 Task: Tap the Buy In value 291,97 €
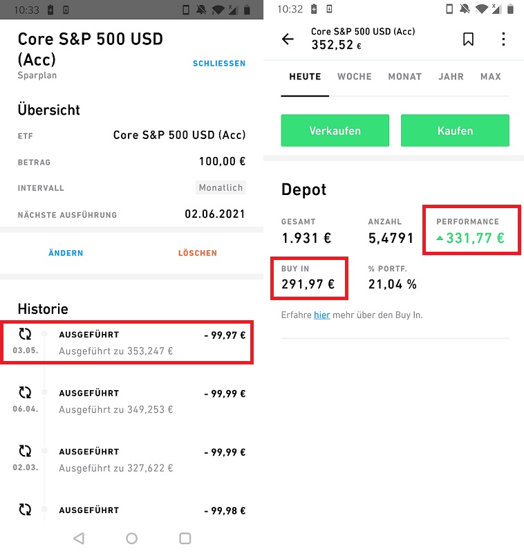[308, 284]
